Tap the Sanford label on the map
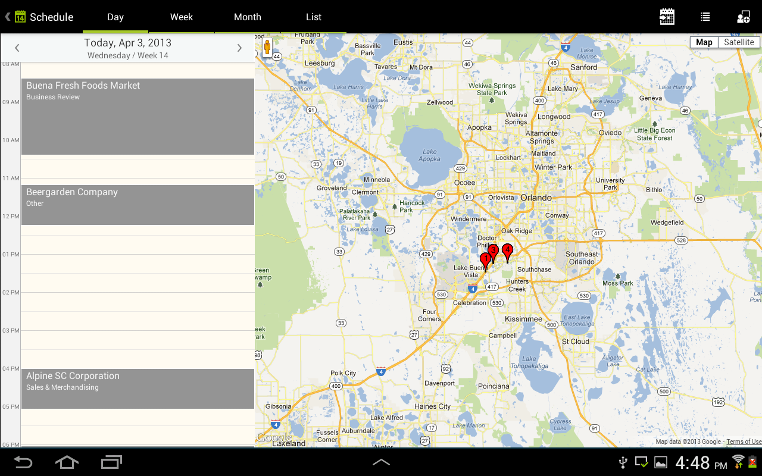The width and height of the screenshot is (762, 476). 583,67
